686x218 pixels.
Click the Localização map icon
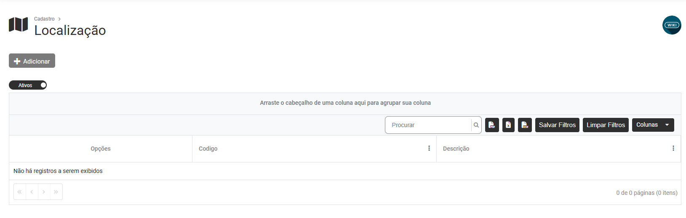coord(18,25)
